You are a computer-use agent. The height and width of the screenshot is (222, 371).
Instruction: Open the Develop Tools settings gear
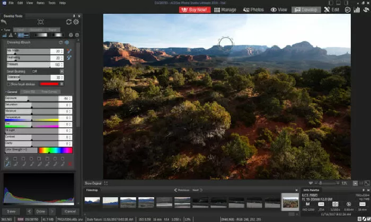(76, 22)
